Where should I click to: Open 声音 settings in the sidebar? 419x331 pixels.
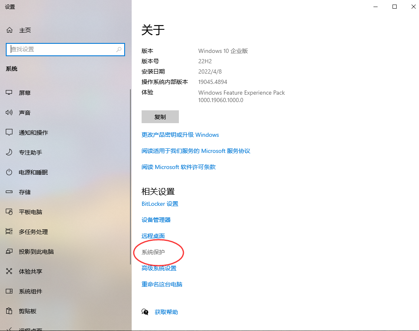tap(25, 112)
